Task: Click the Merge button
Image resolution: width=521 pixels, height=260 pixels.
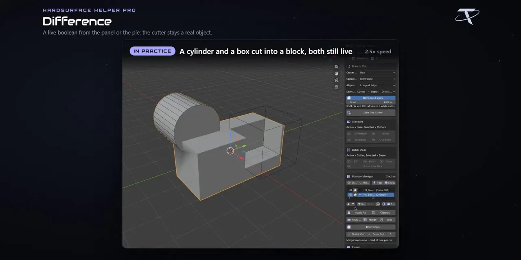Action: point(370,220)
